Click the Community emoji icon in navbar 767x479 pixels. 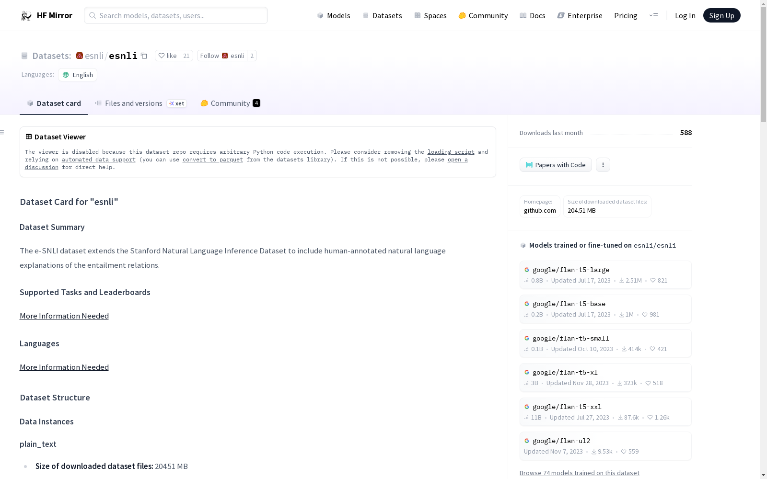462,15
